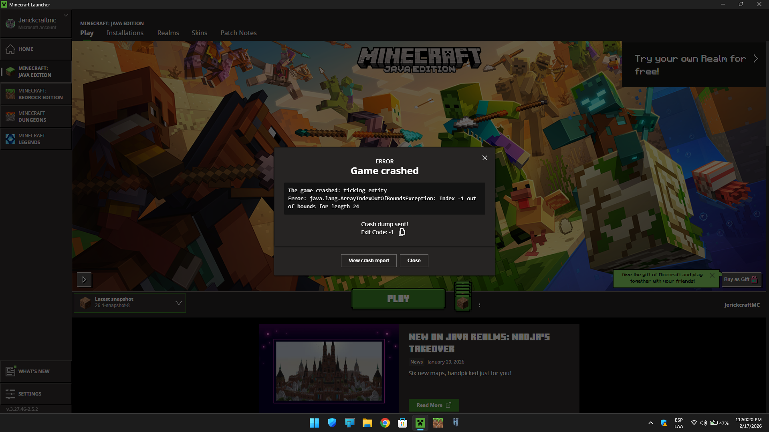The width and height of the screenshot is (769, 432).
Task: Click the Close button in error dialog
Action: [414, 261]
